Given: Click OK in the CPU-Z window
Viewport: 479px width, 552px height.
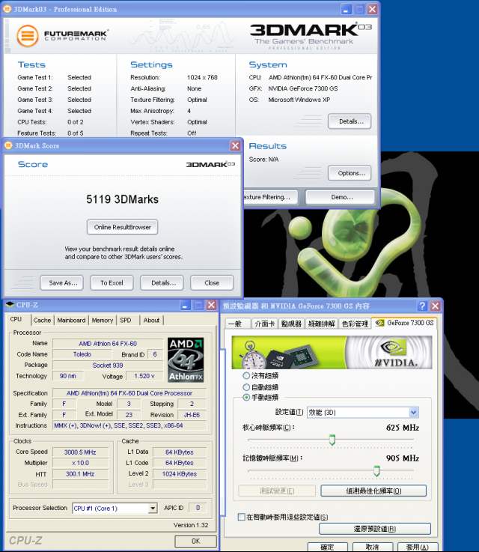Looking at the screenshot, I should (195, 541).
